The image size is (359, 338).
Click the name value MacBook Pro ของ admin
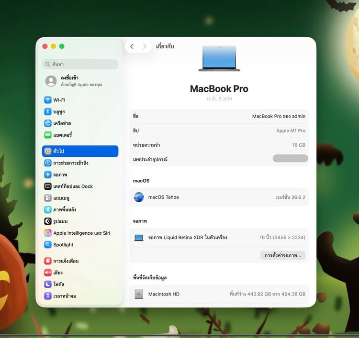pyautogui.click(x=279, y=116)
